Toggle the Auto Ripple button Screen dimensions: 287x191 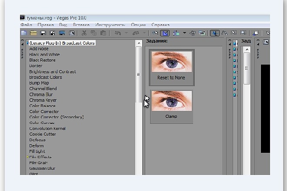click(176, 33)
